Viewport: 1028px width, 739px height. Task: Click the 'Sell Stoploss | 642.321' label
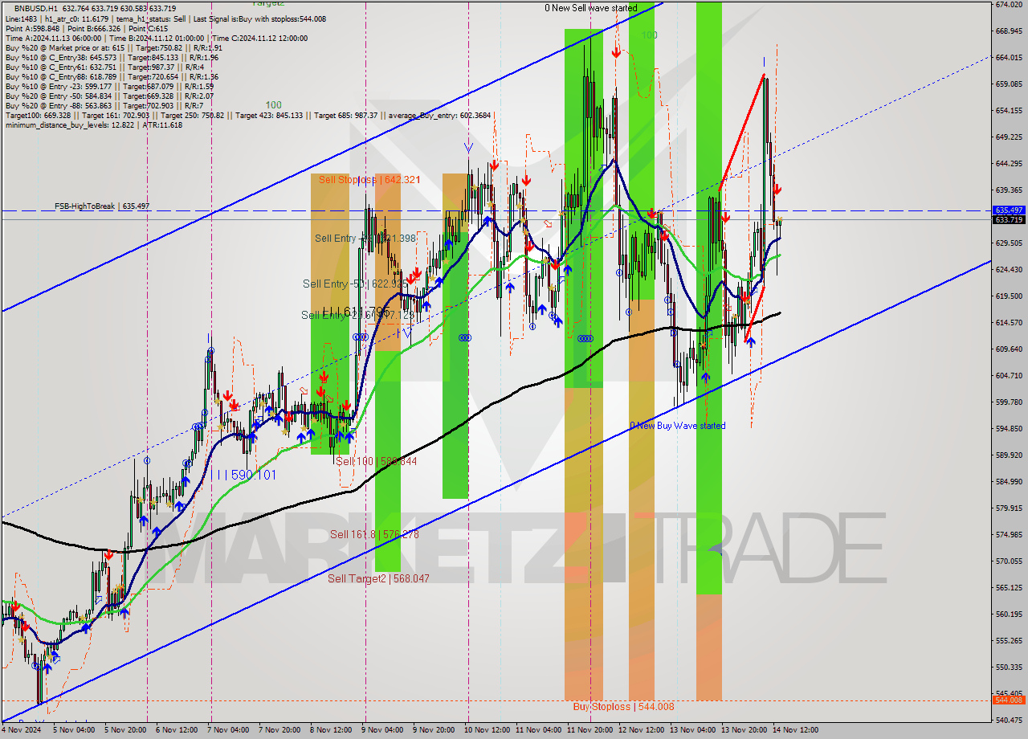coord(369,180)
